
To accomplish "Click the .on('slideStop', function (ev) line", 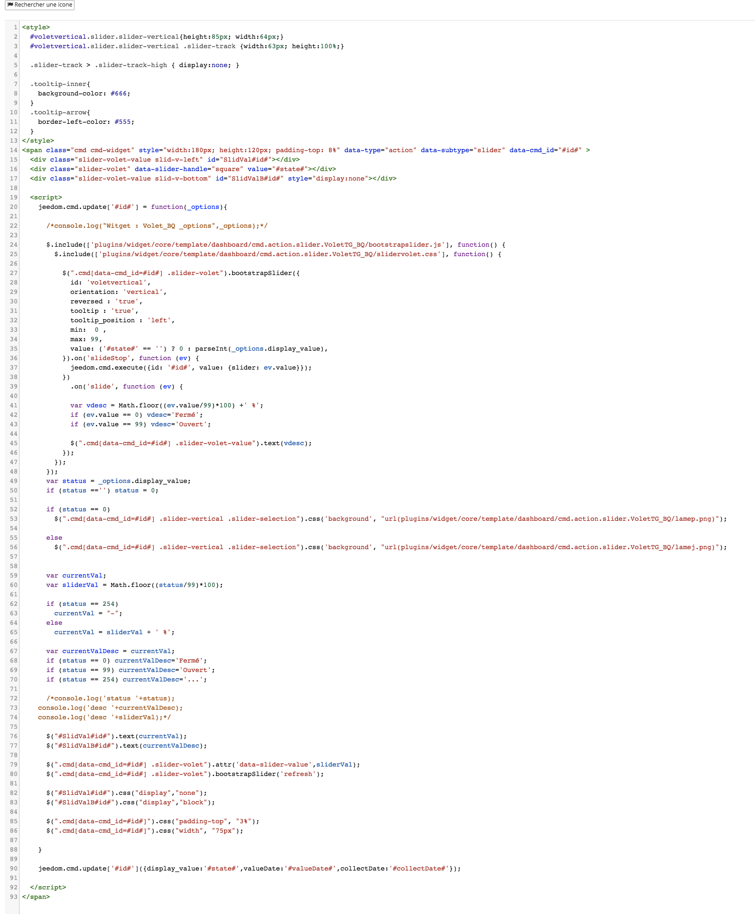I will click(x=131, y=358).
